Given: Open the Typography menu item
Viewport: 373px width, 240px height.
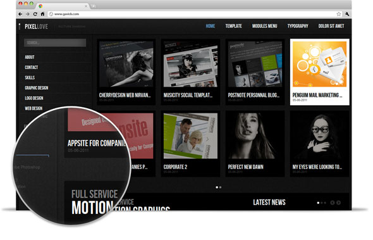Looking at the screenshot, I should tap(298, 26).
